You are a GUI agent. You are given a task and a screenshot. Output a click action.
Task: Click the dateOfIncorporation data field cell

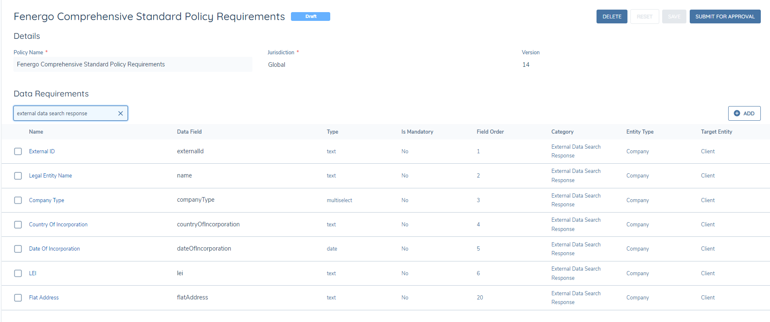[x=204, y=248]
